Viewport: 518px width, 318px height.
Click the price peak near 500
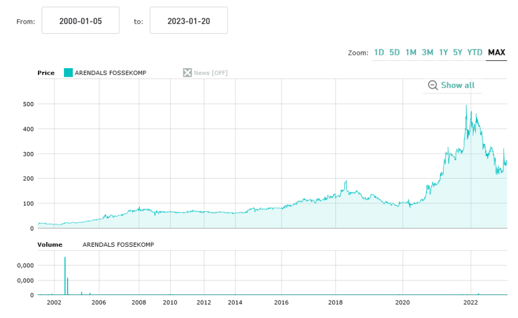point(466,106)
